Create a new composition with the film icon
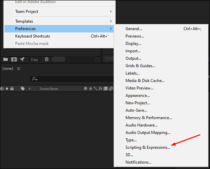Screen dimensions: 210x169 click(14, 59)
